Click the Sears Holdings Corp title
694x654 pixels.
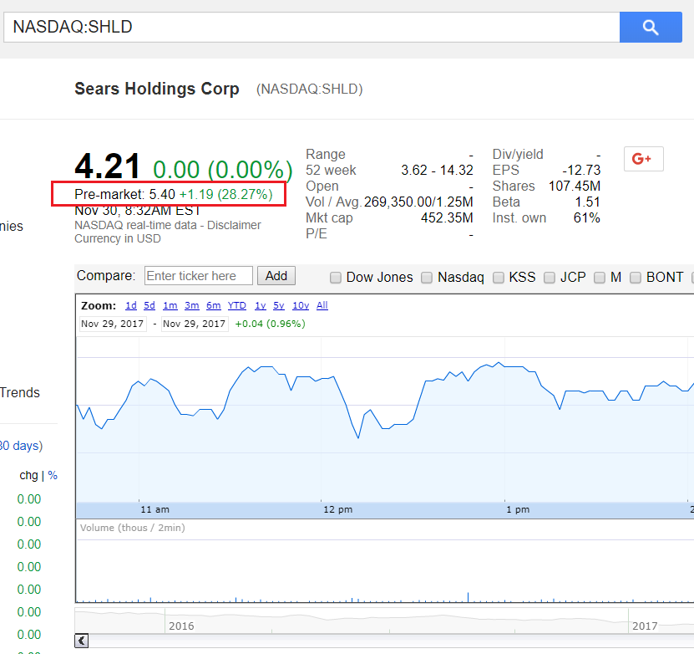pos(157,89)
